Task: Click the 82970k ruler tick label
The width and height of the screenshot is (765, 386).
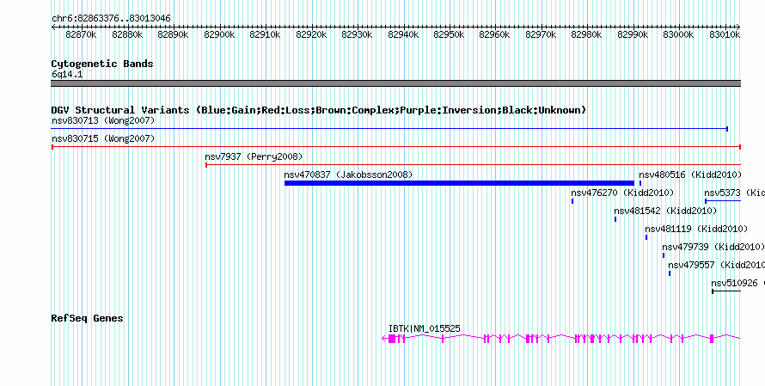Action: click(541, 34)
